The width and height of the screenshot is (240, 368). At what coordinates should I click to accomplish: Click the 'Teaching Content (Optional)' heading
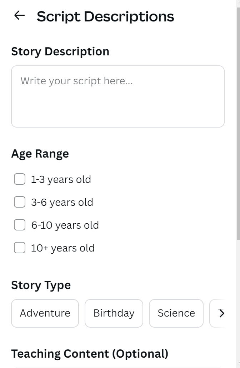click(x=90, y=354)
